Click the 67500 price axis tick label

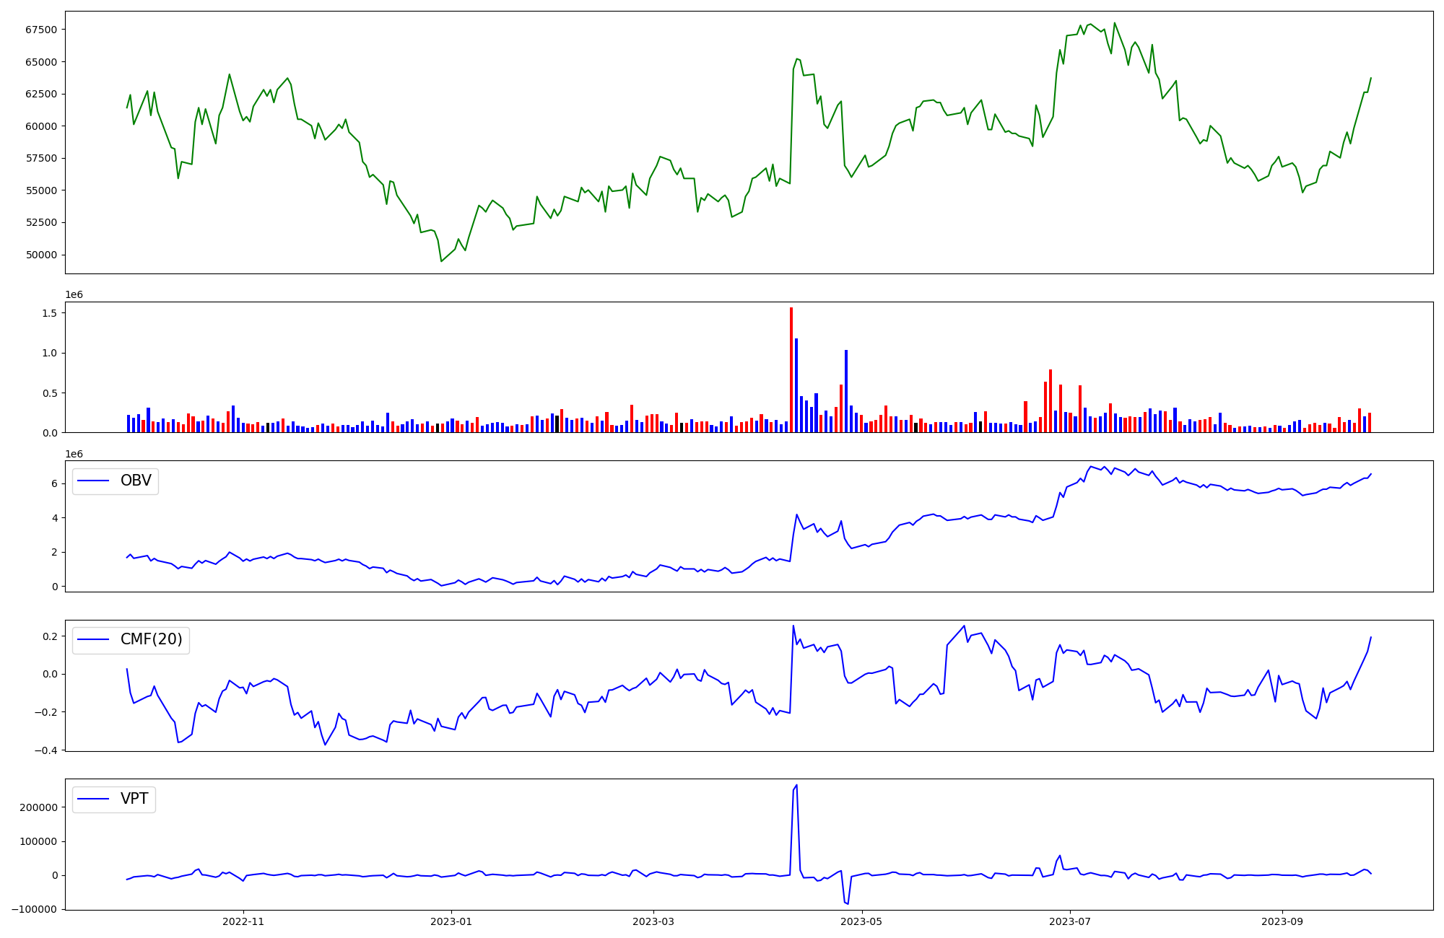pyautogui.click(x=41, y=30)
